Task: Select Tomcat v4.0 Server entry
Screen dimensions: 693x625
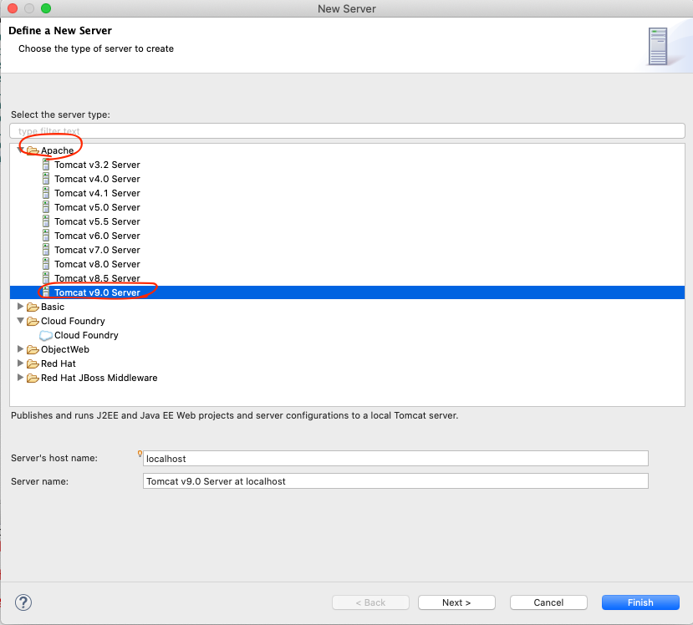Action: click(97, 179)
